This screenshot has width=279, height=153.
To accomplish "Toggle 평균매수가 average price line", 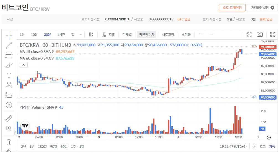I will click(147, 34).
